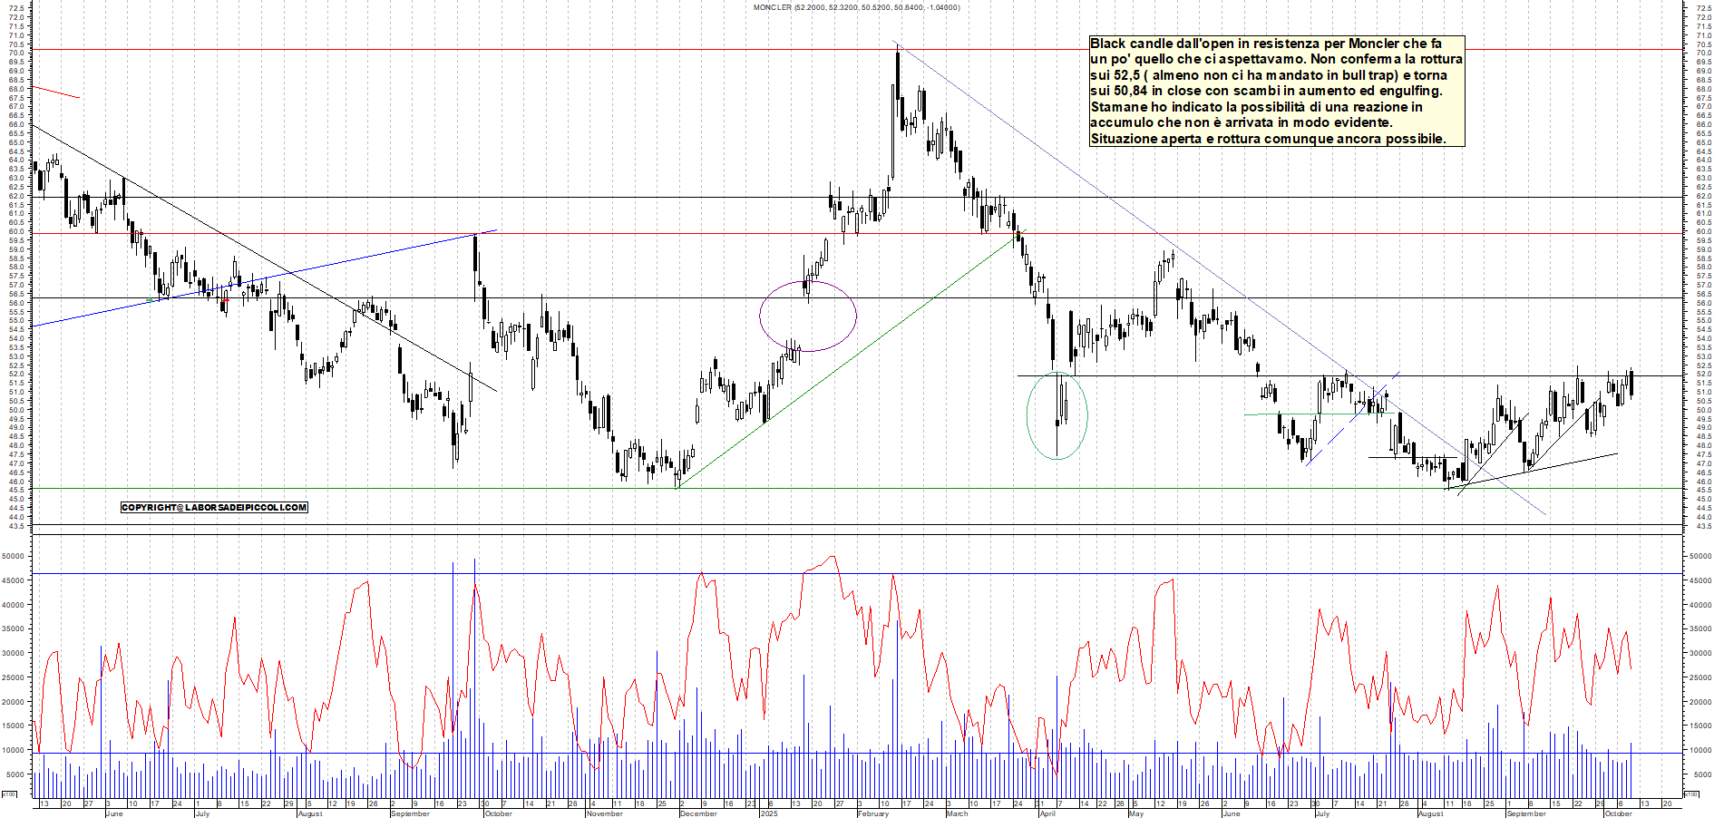
Task: Click the red volume oscillator peak in January
Action: click(833, 557)
